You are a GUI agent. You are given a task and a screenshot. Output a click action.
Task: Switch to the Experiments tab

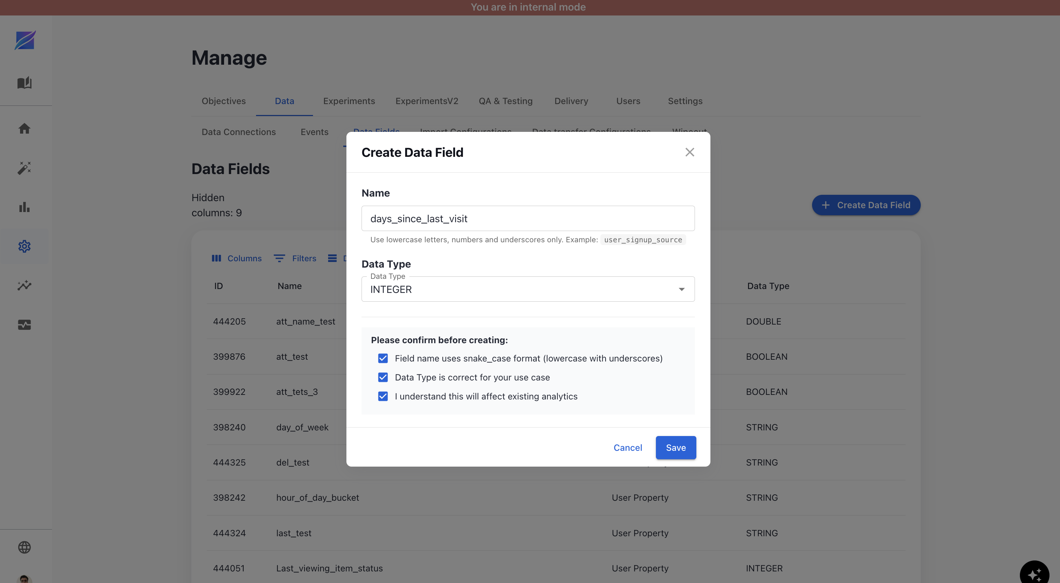tap(349, 101)
